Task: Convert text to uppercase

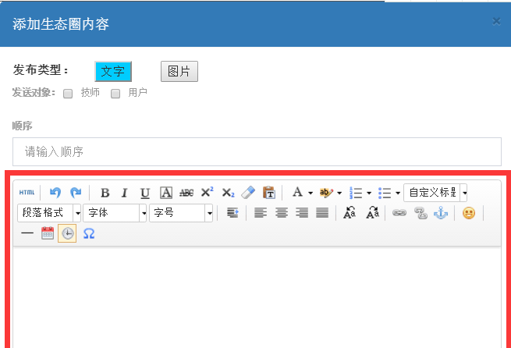Action: click(350, 213)
